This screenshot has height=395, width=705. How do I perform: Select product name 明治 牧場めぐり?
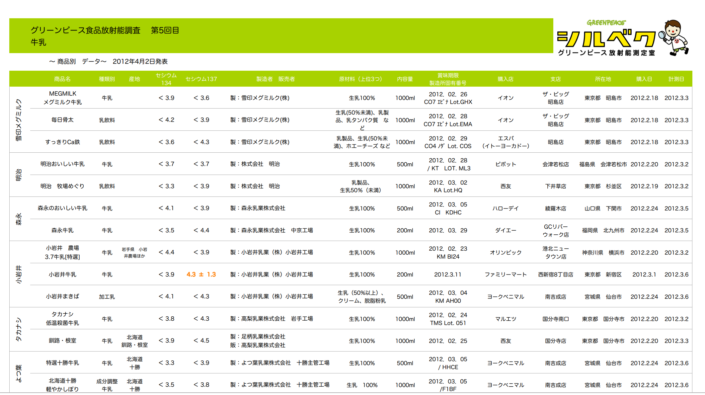pyautogui.click(x=62, y=186)
